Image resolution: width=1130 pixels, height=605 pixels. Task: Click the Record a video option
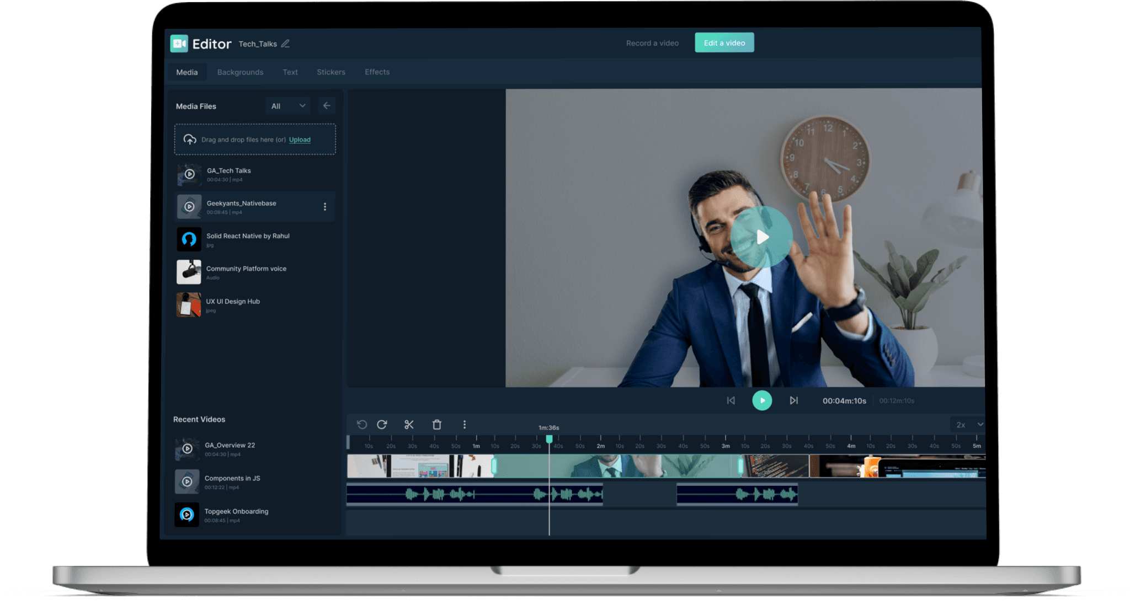point(652,43)
